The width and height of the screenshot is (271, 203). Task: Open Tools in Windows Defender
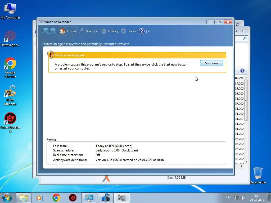click(x=128, y=31)
